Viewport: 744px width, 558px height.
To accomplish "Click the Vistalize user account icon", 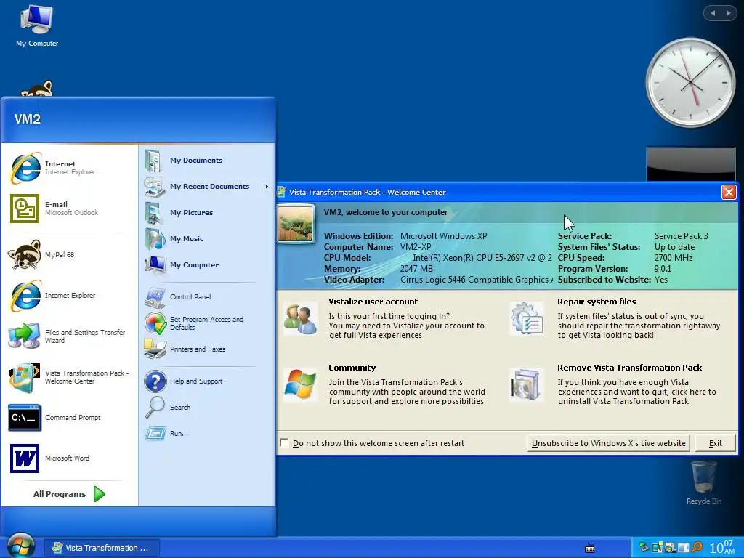I will click(300, 319).
